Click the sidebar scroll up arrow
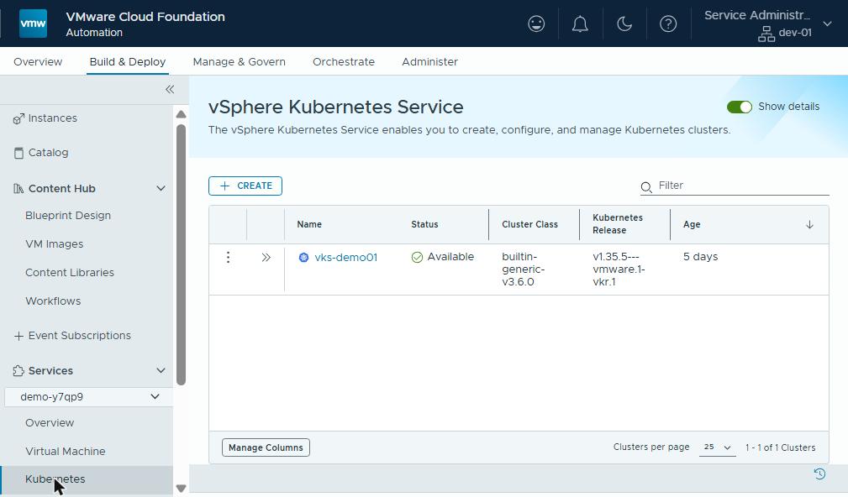This screenshot has width=848, height=497. (182, 114)
